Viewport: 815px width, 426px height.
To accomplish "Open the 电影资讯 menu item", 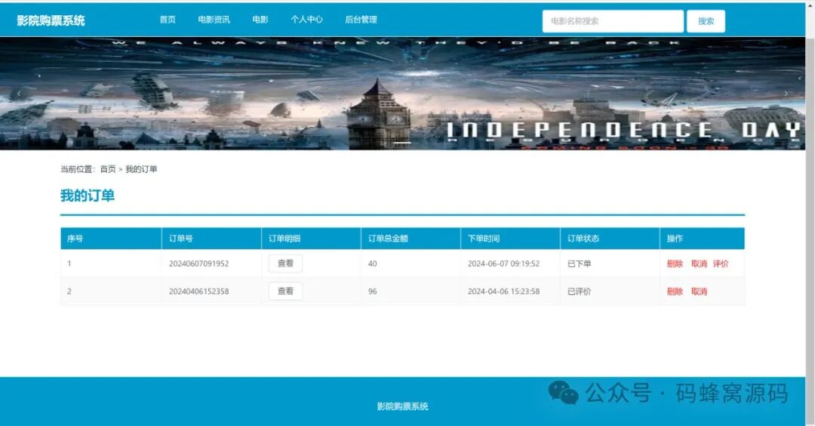I will click(x=214, y=20).
